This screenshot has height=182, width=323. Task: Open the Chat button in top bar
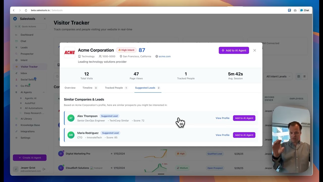[x=305, y=10]
